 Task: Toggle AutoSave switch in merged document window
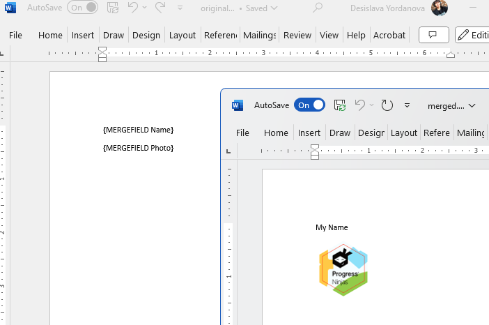(x=309, y=105)
